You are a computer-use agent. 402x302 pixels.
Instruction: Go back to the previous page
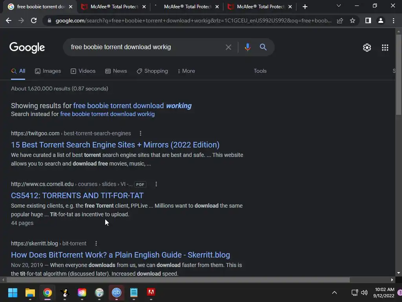[9, 20]
